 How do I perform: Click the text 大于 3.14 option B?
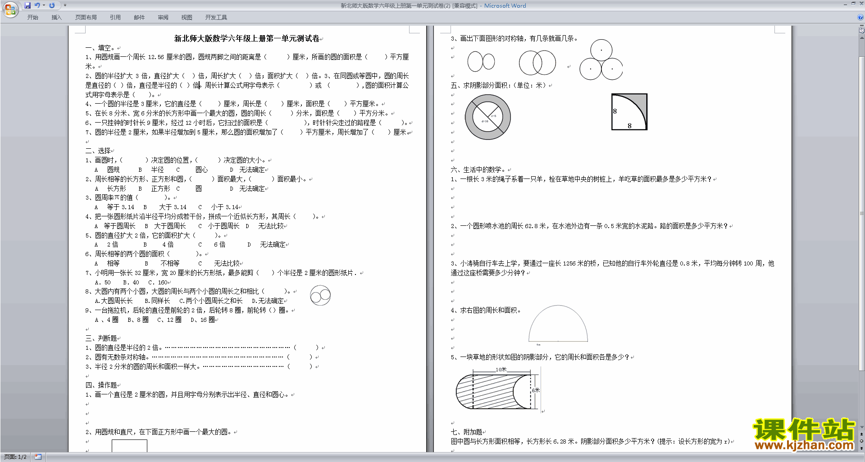click(173, 207)
